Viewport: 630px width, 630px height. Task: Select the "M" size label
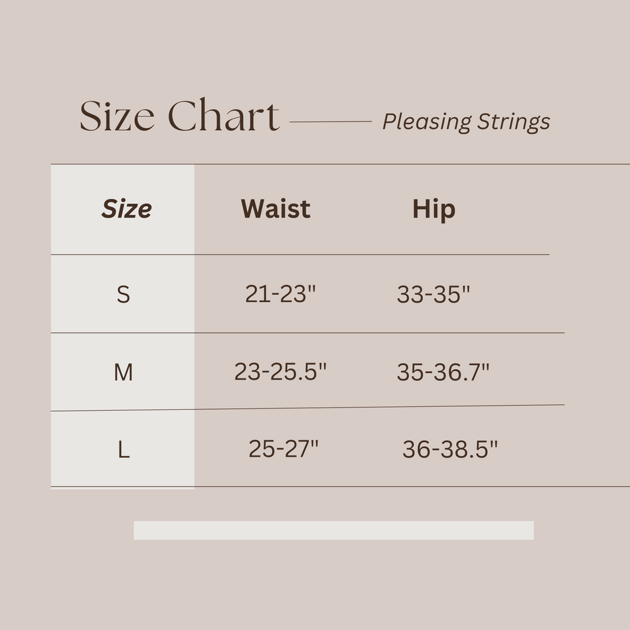[123, 372]
